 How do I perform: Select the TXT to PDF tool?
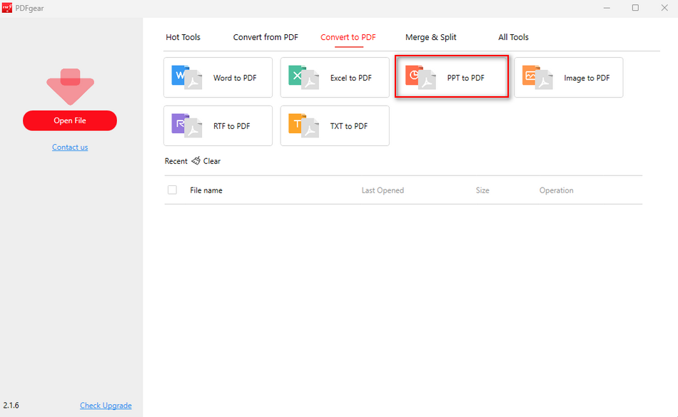tap(334, 125)
